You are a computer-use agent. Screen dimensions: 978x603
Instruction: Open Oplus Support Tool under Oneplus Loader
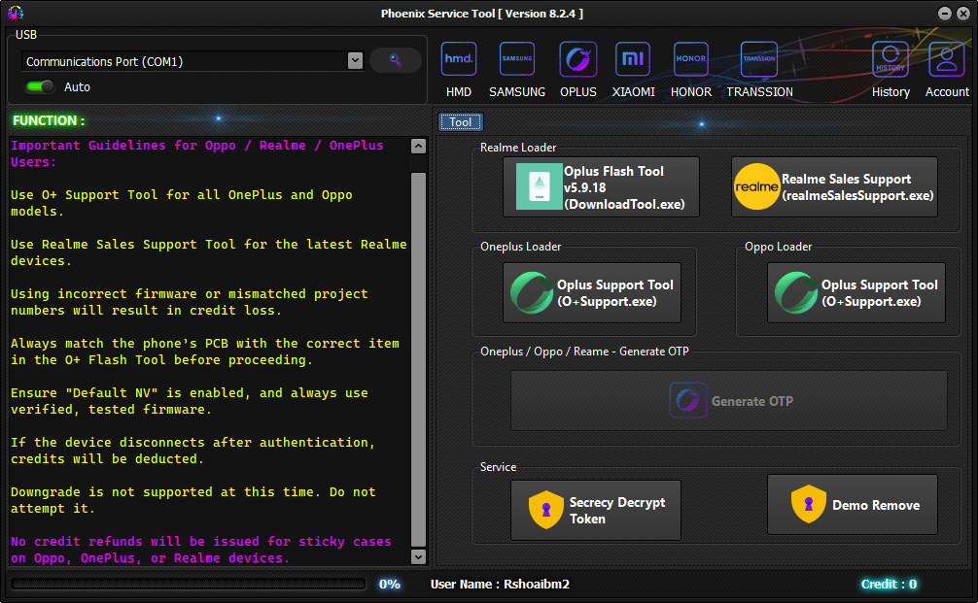(591, 292)
